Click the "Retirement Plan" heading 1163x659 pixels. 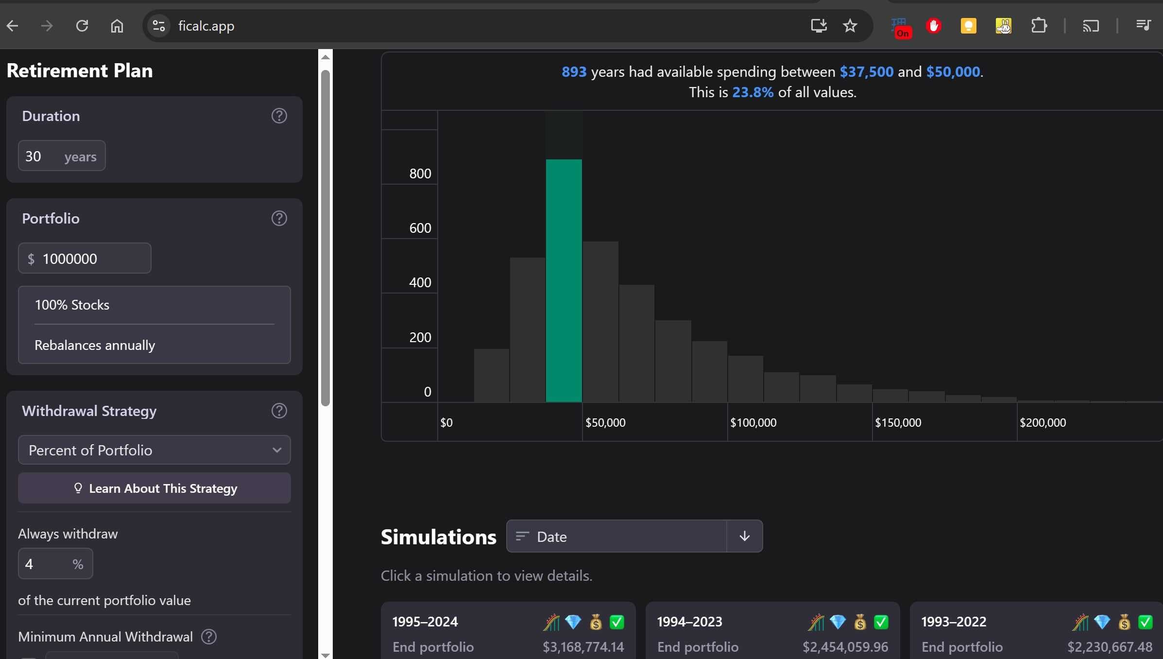(80, 71)
